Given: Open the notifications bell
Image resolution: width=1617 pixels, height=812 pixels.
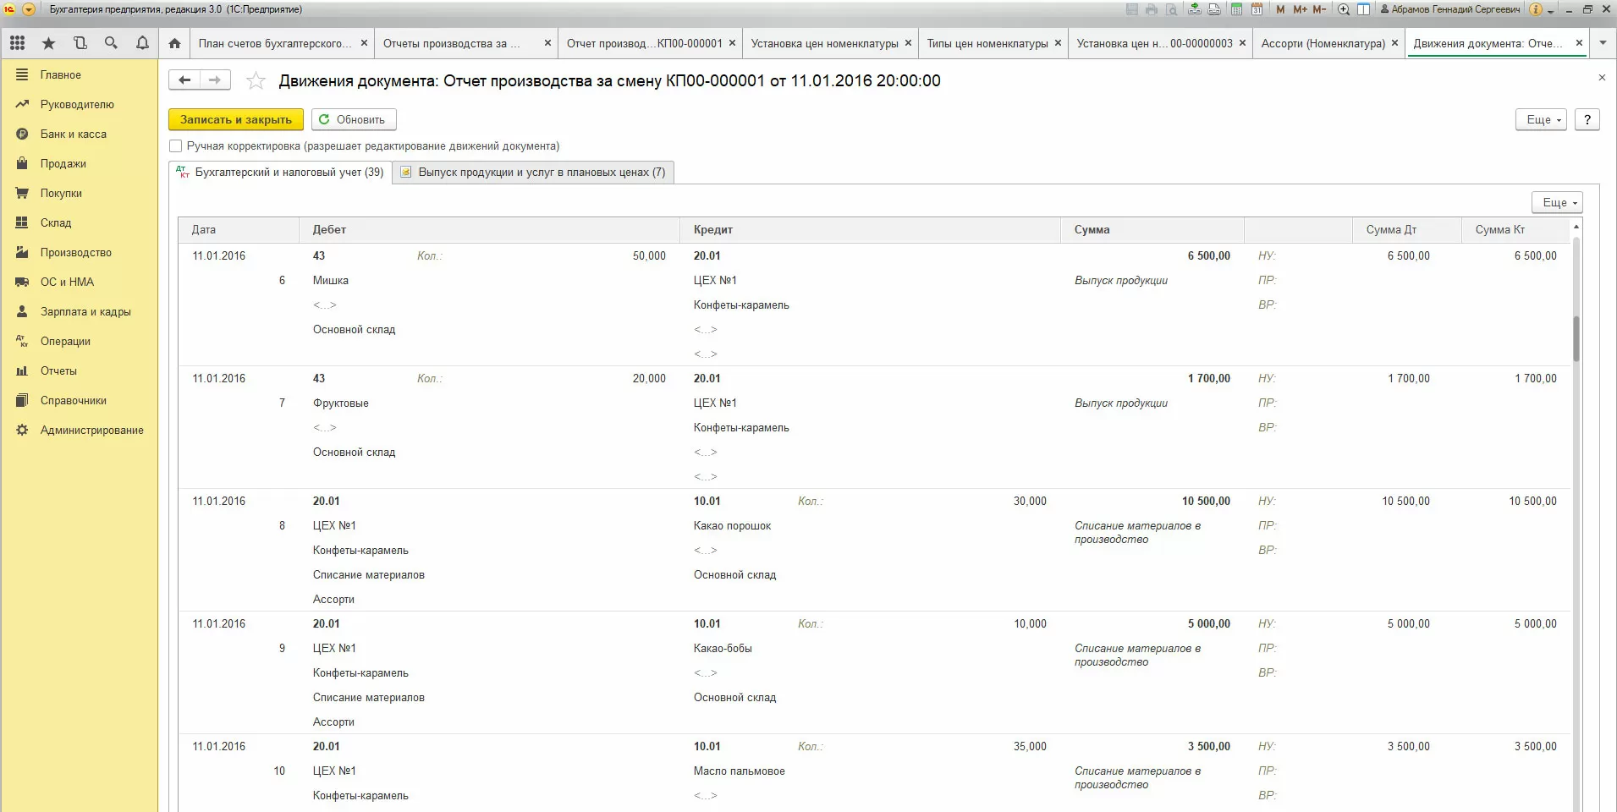Looking at the screenshot, I should point(142,43).
